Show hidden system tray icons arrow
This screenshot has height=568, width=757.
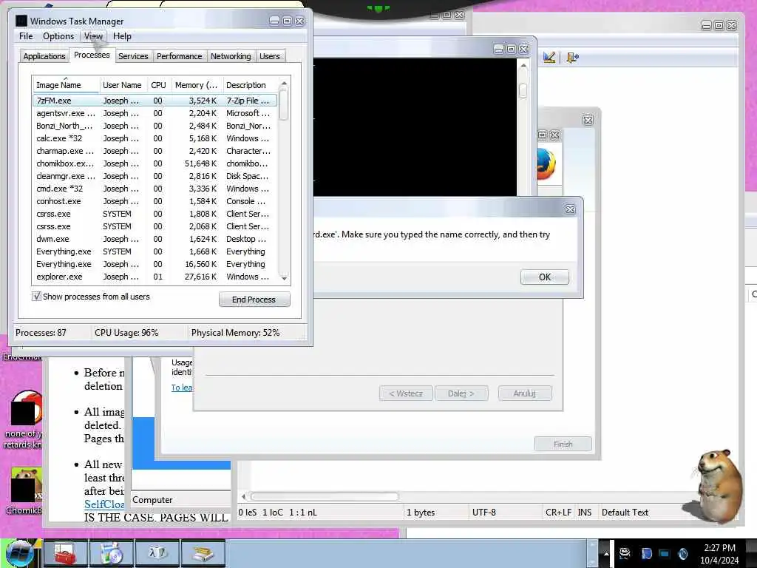(x=606, y=553)
